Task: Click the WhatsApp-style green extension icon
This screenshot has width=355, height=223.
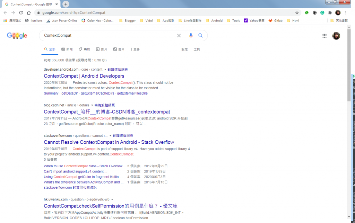Action: coord(307,13)
